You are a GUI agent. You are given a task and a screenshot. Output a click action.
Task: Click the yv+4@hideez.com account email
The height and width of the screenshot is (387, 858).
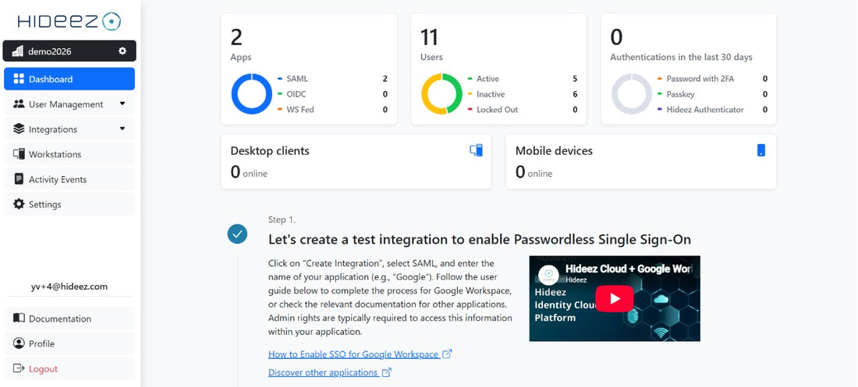[69, 287]
